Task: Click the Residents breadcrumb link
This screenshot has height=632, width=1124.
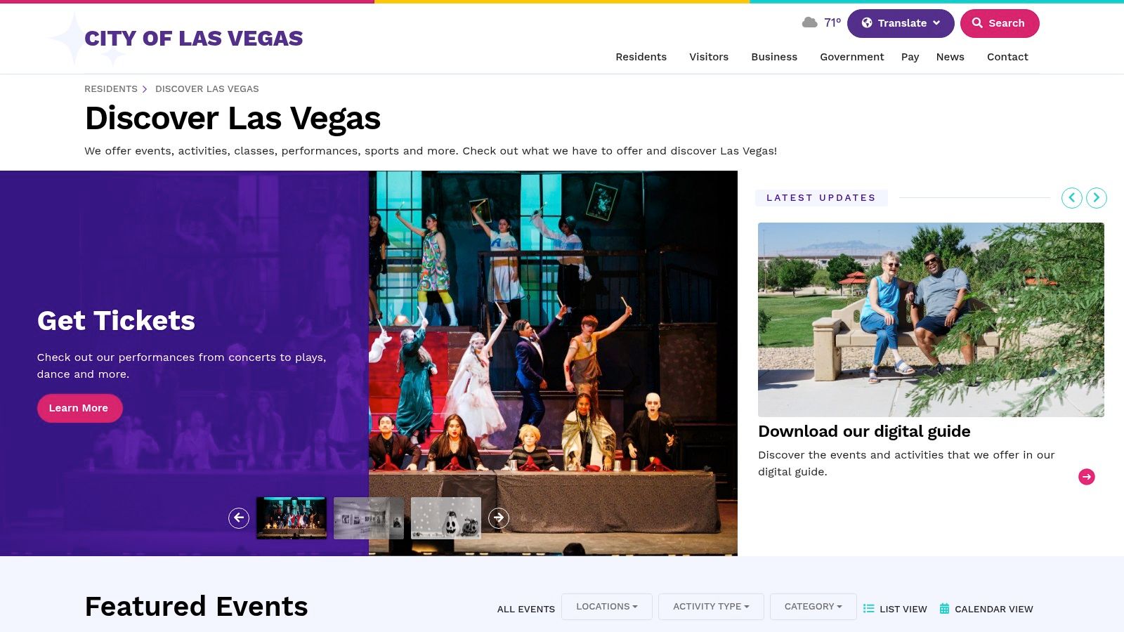Action: (111, 89)
